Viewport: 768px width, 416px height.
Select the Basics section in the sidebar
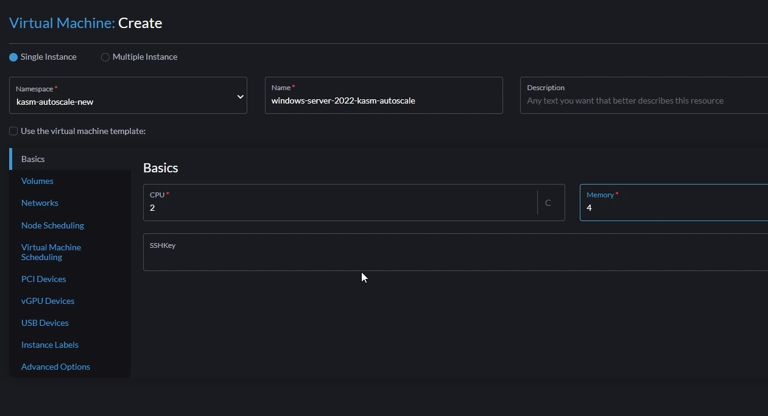pyautogui.click(x=33, y=159)
